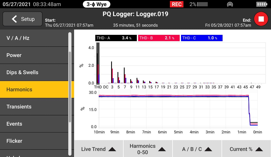Tap the REC recording indicator
The image size is (271, 157).
point(177,4)
